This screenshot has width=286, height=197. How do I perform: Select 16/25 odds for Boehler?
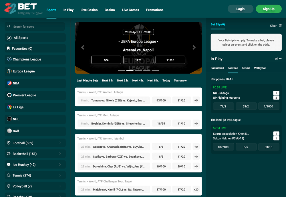coord(161,123)
